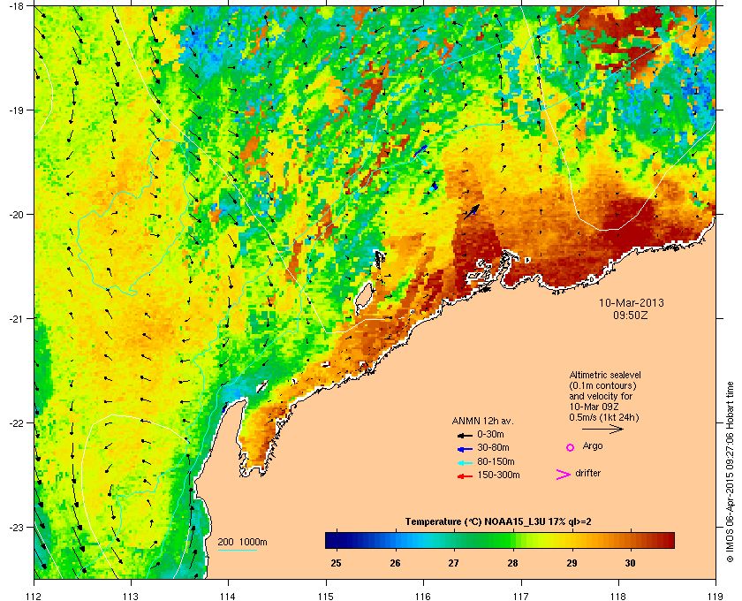Image resolution: width=742 pixels, height=601 pixels.
Task: Click the '0-30m' legend label
Action: click(490, 434)
